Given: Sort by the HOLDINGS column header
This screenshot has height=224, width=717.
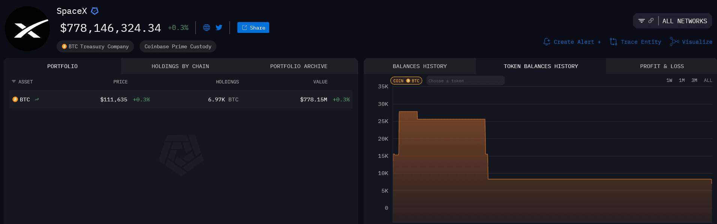Looking at the screenshot, I should tap(227, 82).
